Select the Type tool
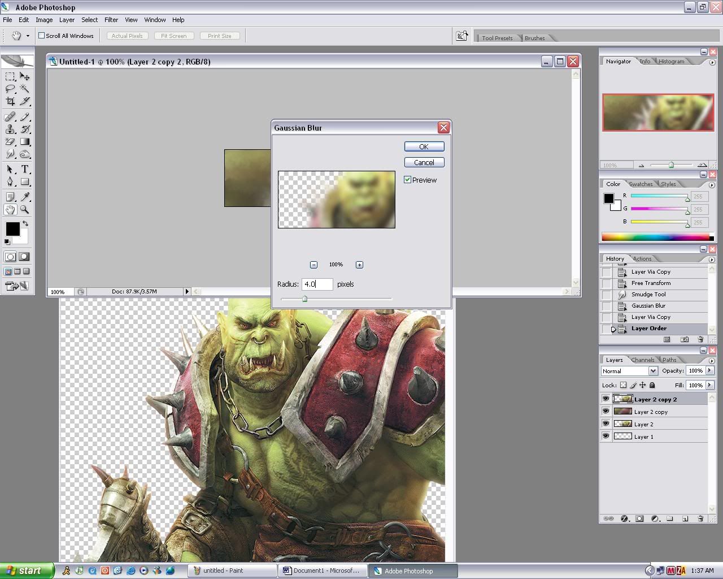The image size is (723, 579). coord(25,169)
